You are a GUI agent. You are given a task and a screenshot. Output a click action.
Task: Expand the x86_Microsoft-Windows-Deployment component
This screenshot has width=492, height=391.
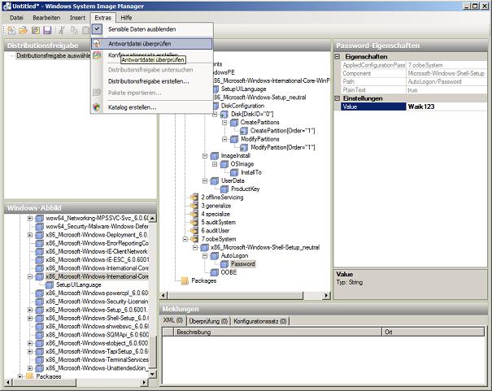pos(30,235)
